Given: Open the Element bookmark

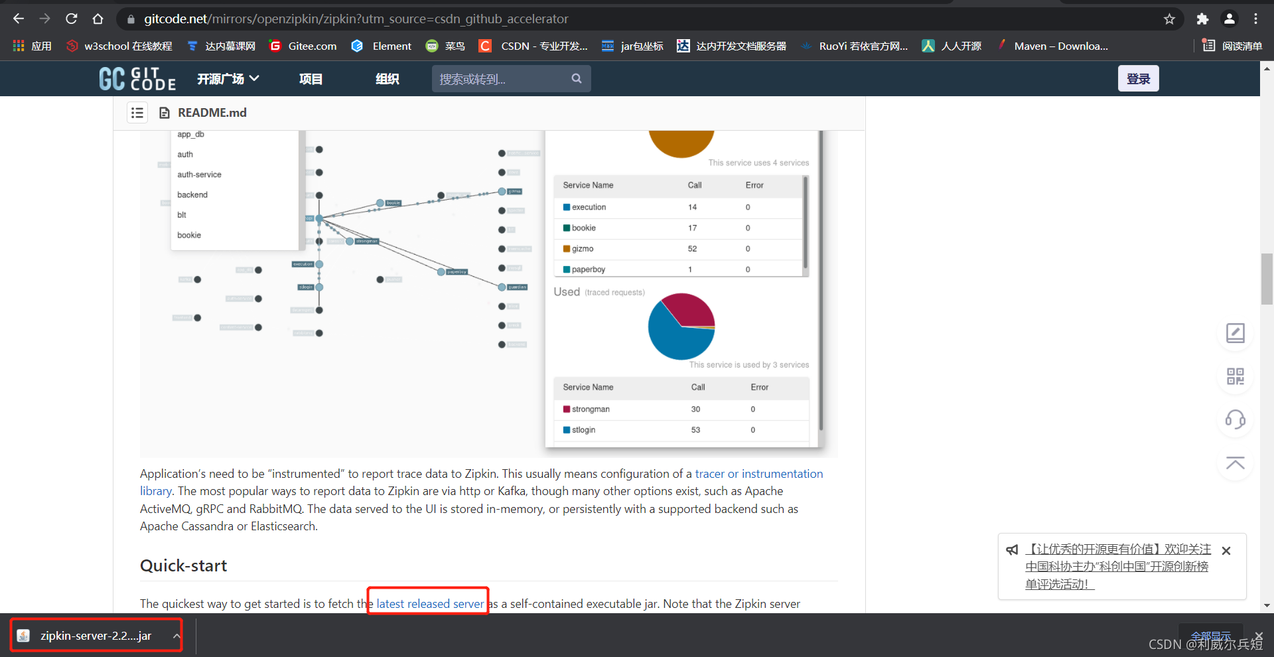Looking at the screenshot, I should pyautogui.click(x=382, y=46).
